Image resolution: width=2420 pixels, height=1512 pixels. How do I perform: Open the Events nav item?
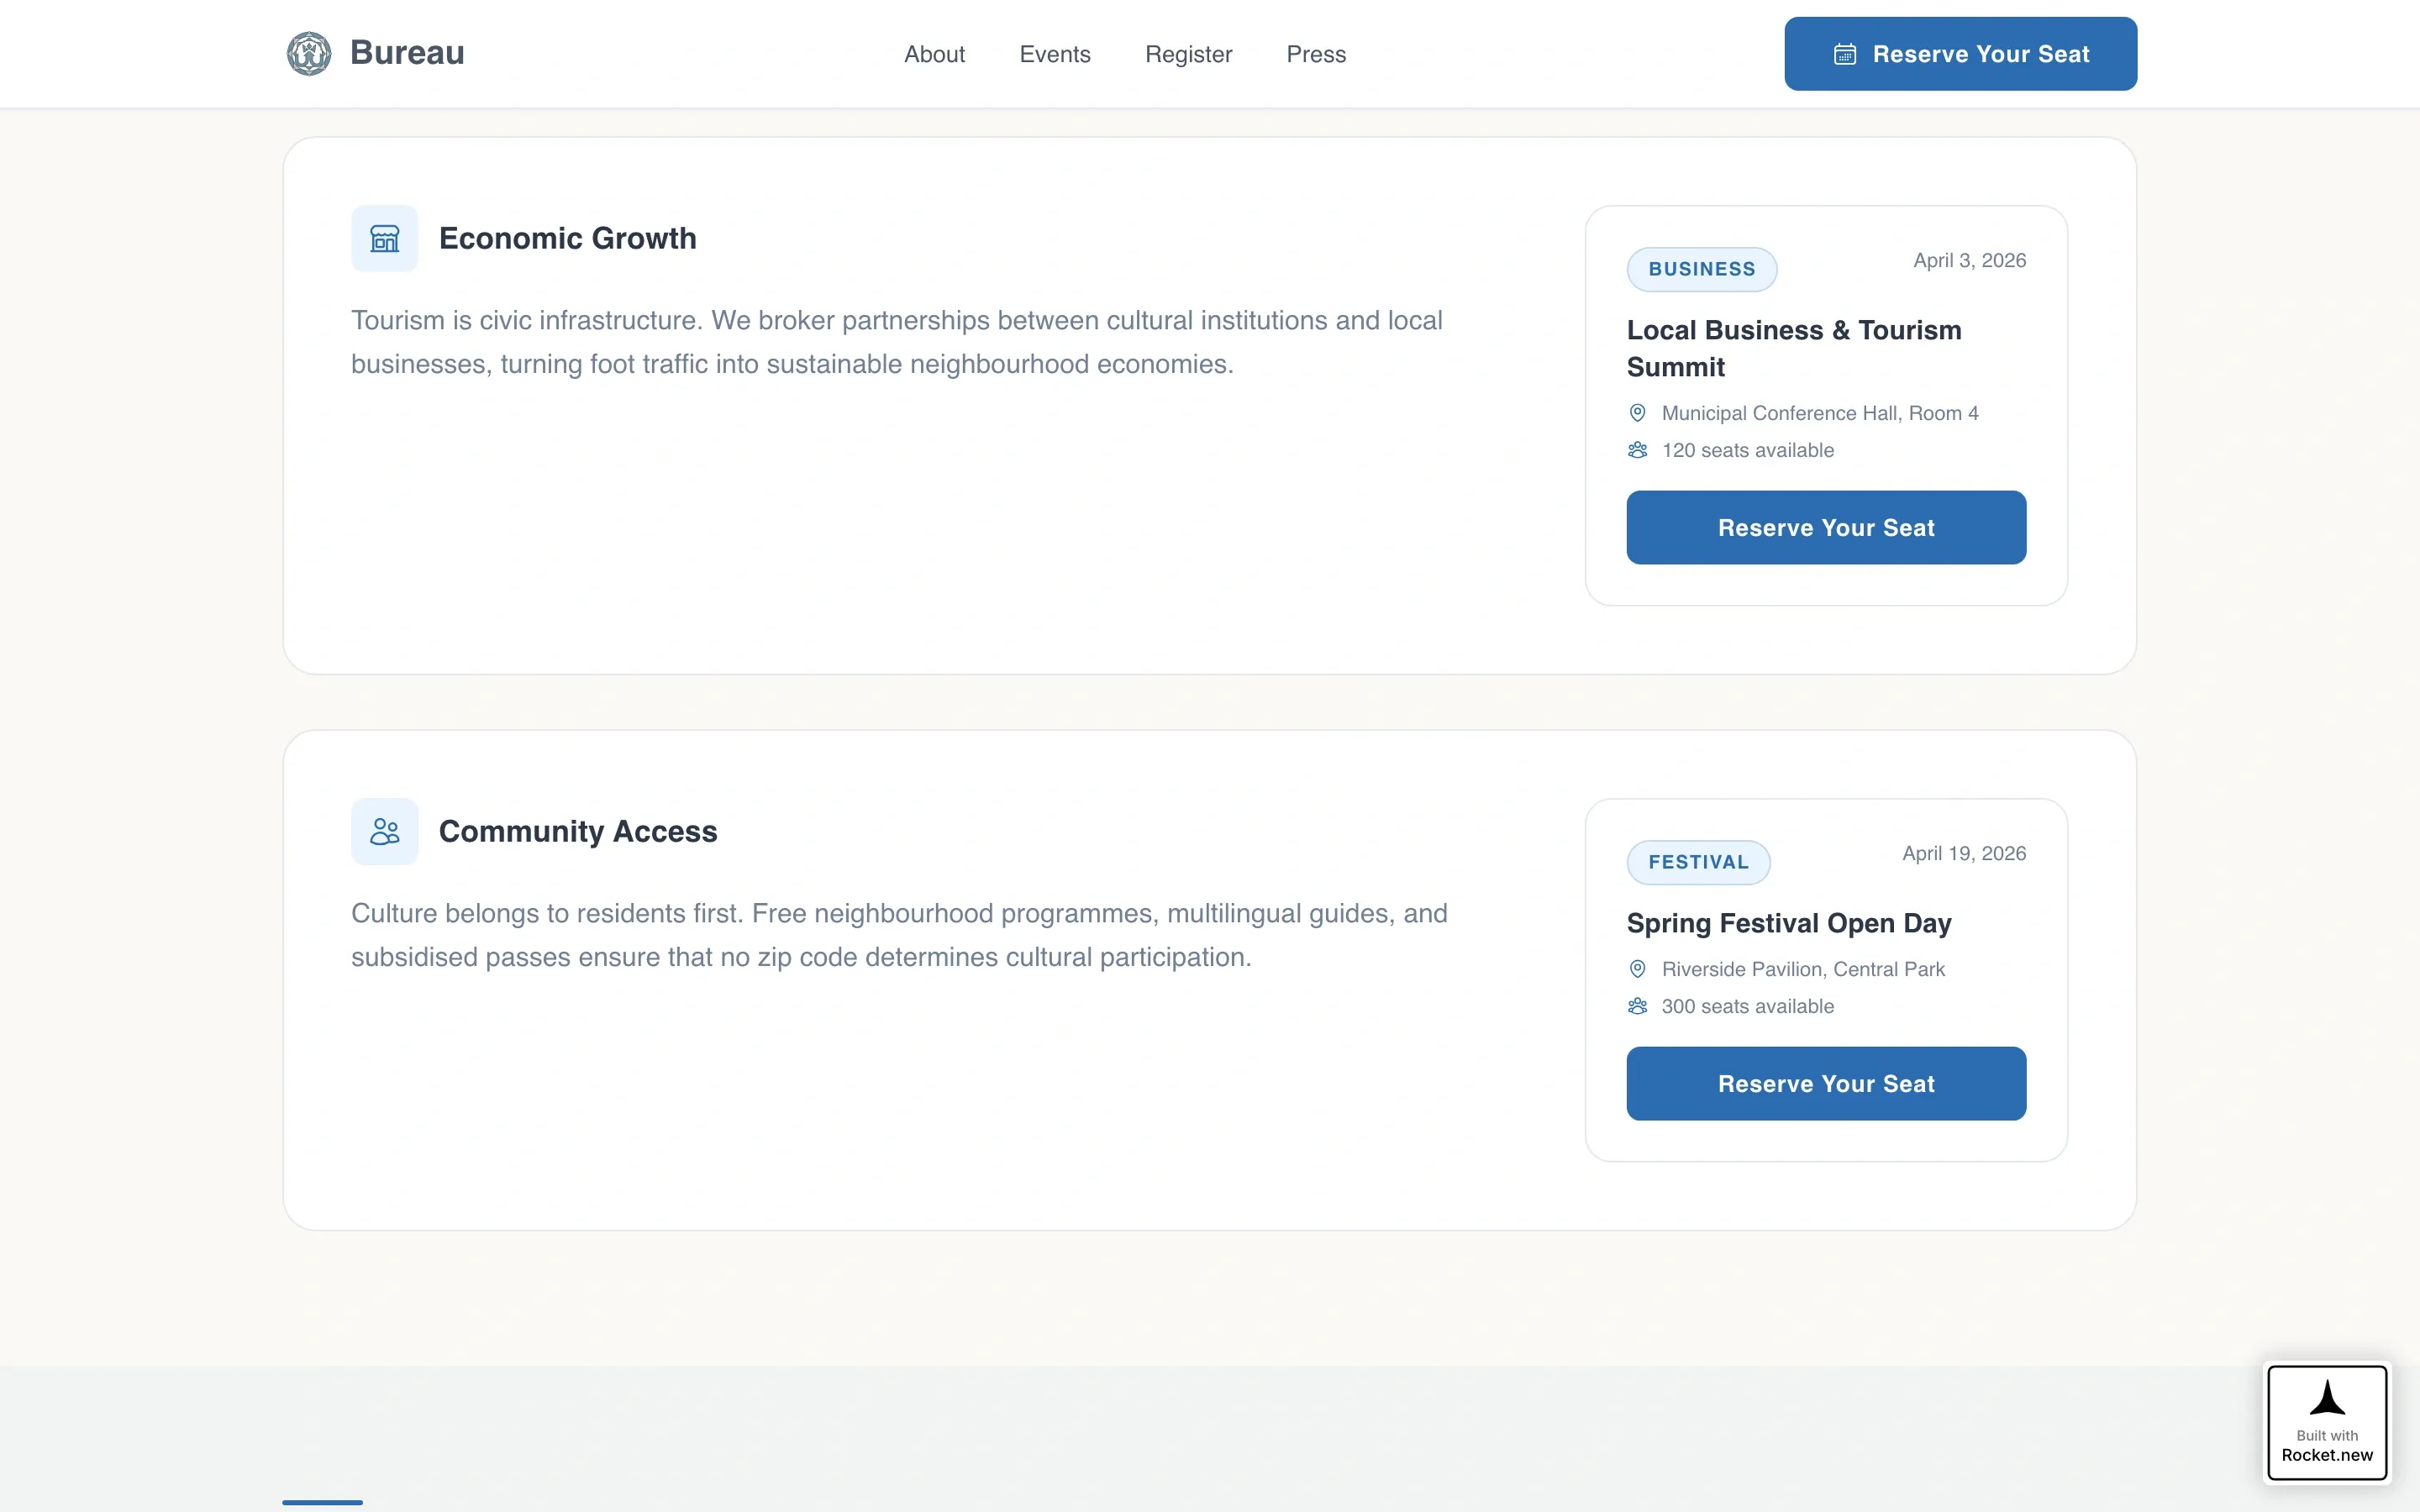tap(1055, 54)
